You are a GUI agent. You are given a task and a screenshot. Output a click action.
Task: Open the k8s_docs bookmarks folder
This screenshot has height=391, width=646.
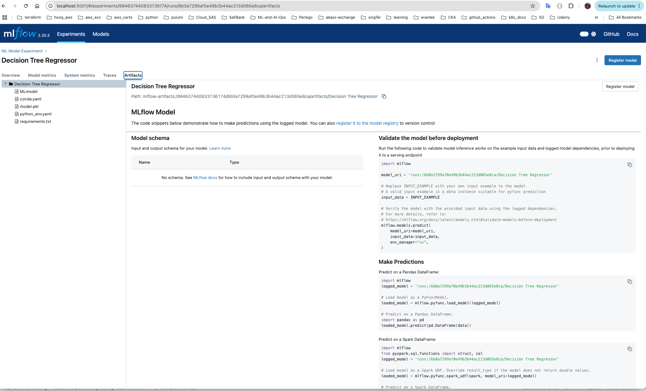[x=514, y=17]
